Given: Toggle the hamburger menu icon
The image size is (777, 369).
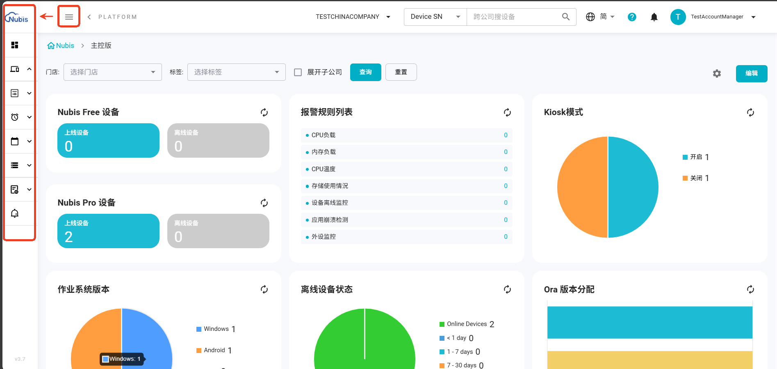Looking at the screenshot, I should point(69,17).
